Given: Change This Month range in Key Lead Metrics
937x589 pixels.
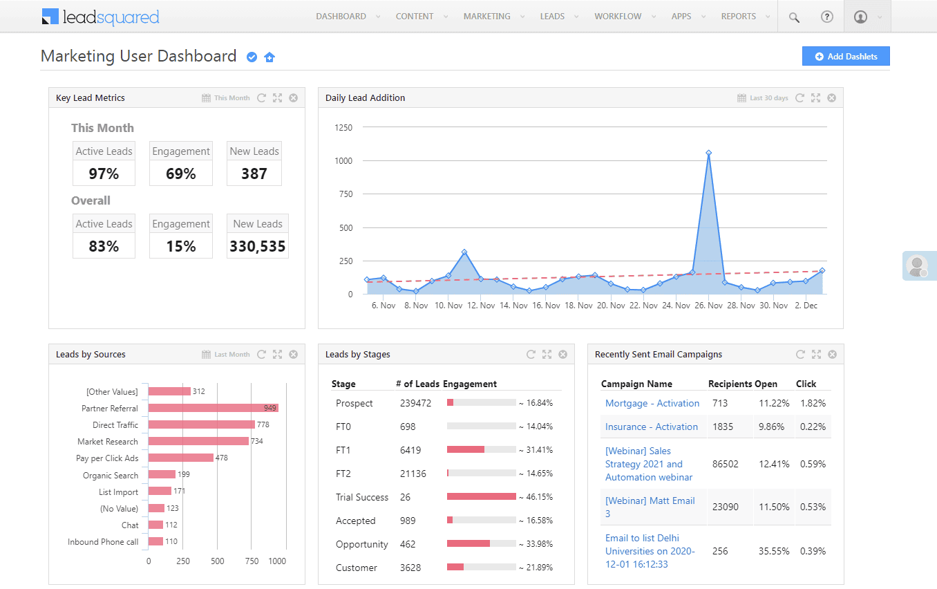Looking at the screenshot, I should [x=232, y=98].
